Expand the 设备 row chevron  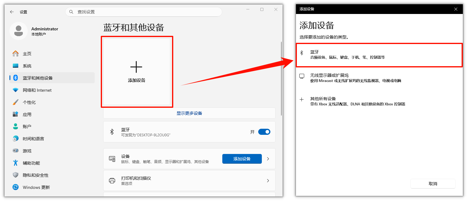click(268, 159)
